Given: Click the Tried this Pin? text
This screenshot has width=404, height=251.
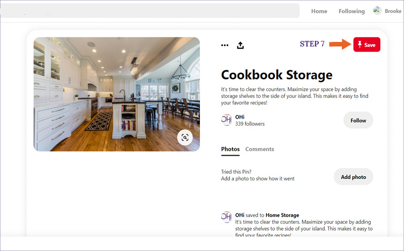Looking at the screenshot, I should 236,172.
